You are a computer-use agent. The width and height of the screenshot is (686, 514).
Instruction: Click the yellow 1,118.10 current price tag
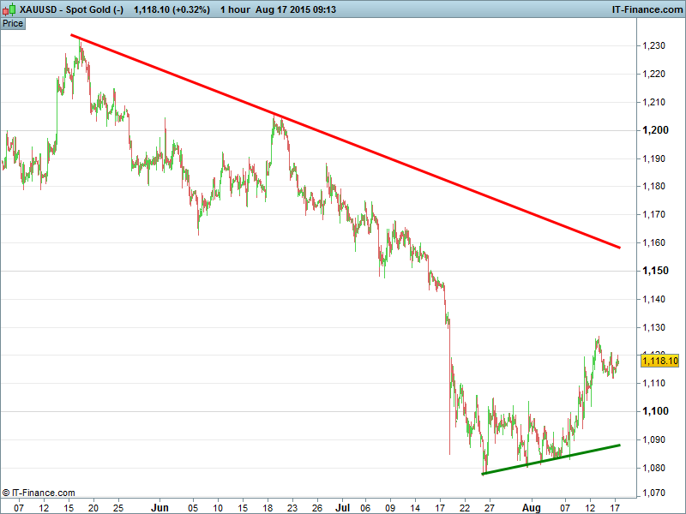(659, 362)
